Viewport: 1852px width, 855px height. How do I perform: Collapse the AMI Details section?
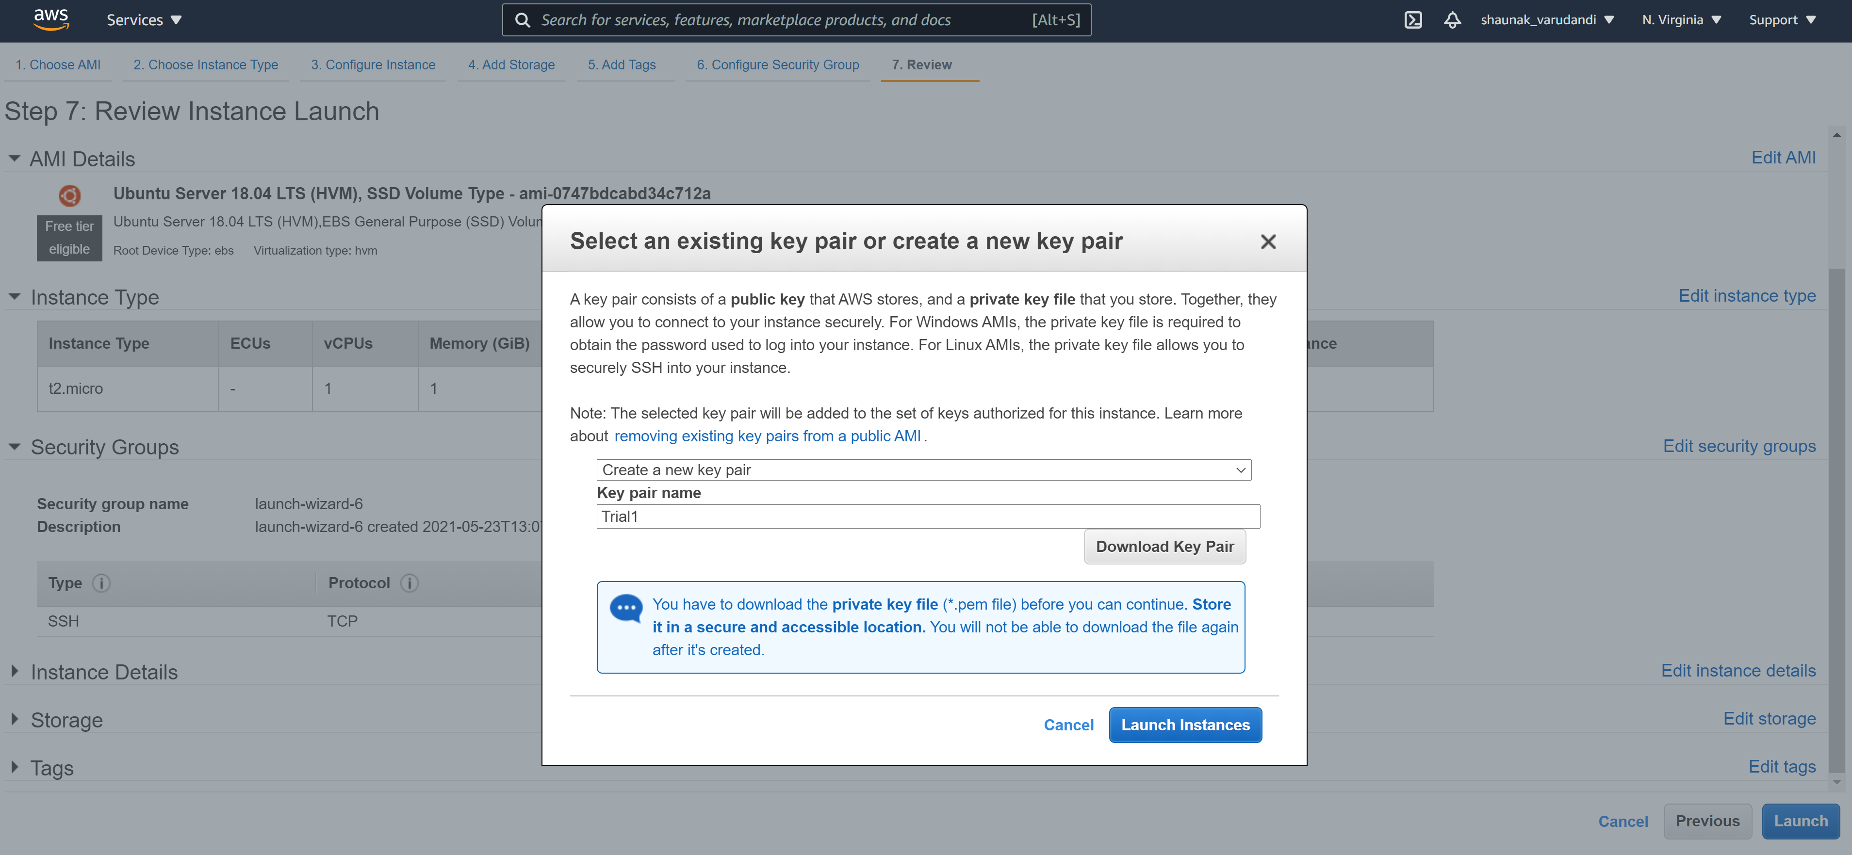[15, 158]
